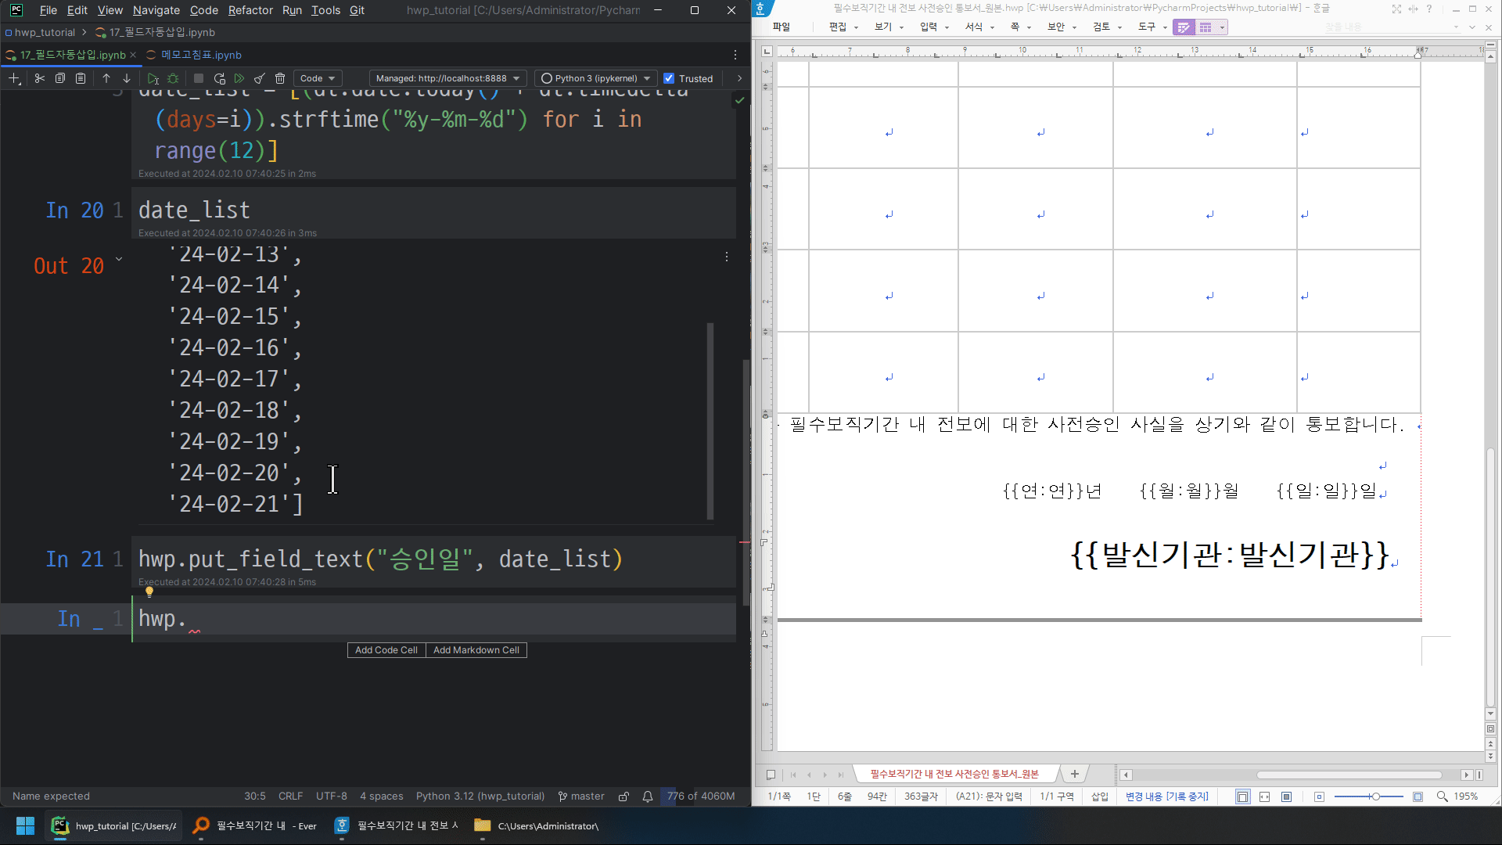Click the debug cell bug icon
1502x845 pixels.
[173, 78]
